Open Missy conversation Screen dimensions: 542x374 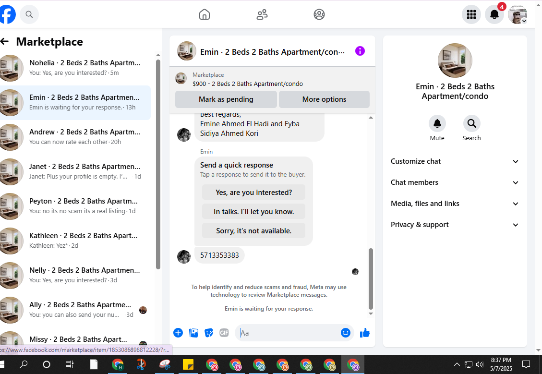[x=75, y=339]
